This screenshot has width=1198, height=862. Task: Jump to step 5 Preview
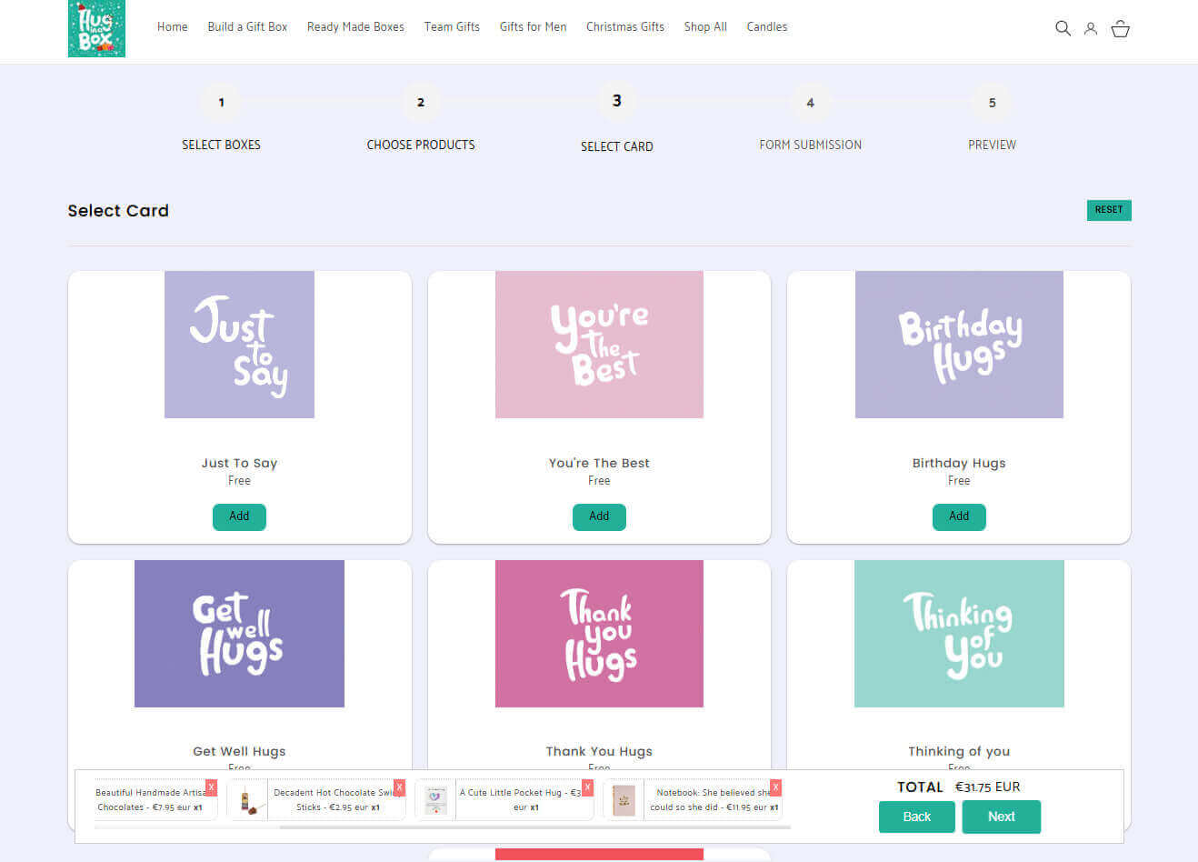click(x=992, y=103)
